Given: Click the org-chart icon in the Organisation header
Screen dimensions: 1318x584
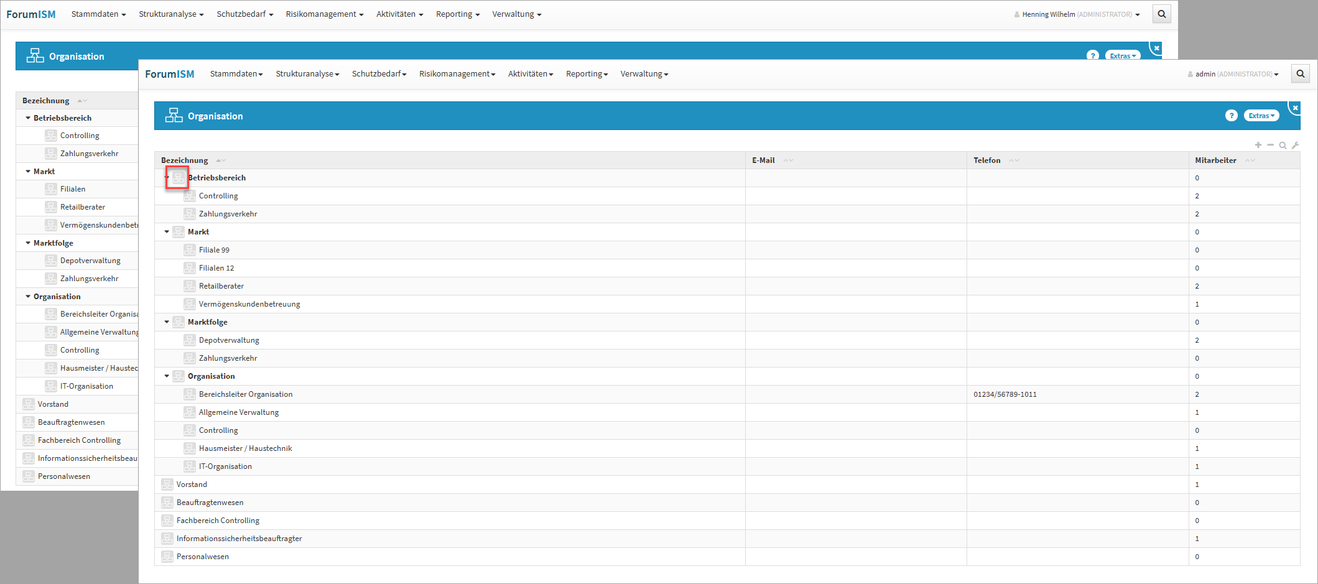Looking at the screenshot, I should (174, 116).
